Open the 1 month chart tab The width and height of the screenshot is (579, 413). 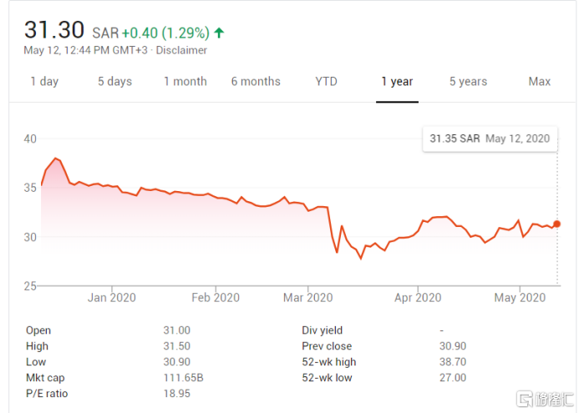tap(185, 81)
